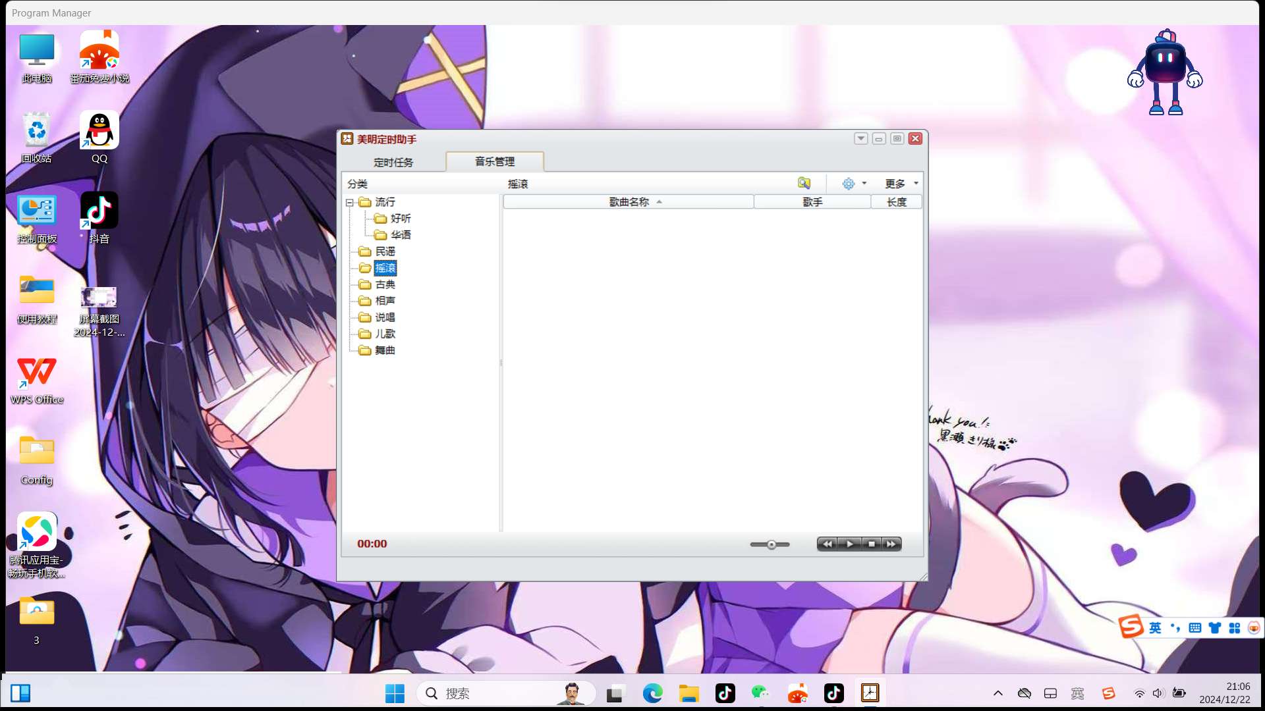Open Sogou skin shirt icon on IME bar
The width and height of the screenshot is (1265, 711).
pos(1214,627)
